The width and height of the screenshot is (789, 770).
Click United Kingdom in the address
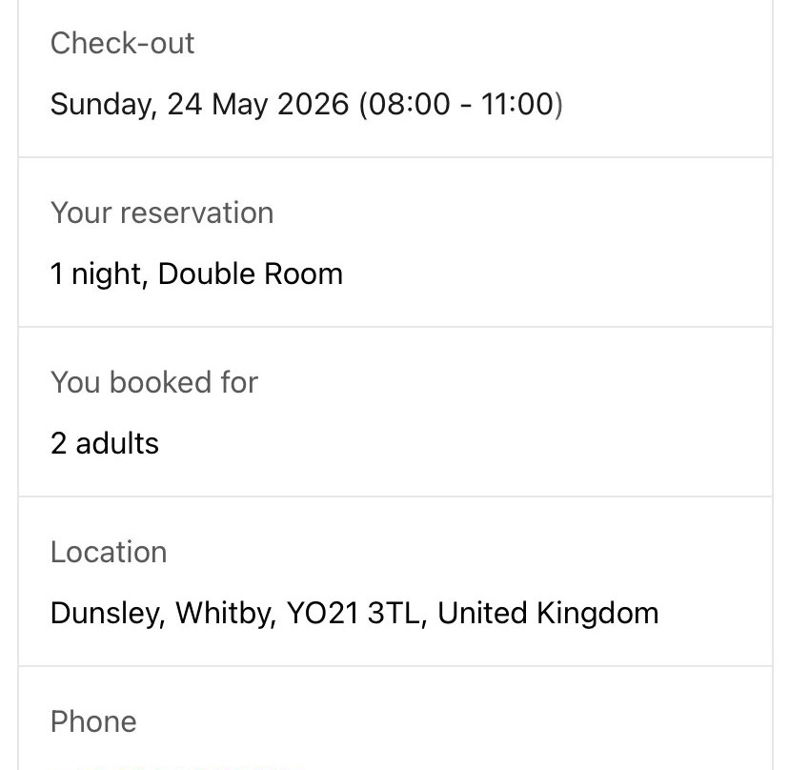pos(548,614)
